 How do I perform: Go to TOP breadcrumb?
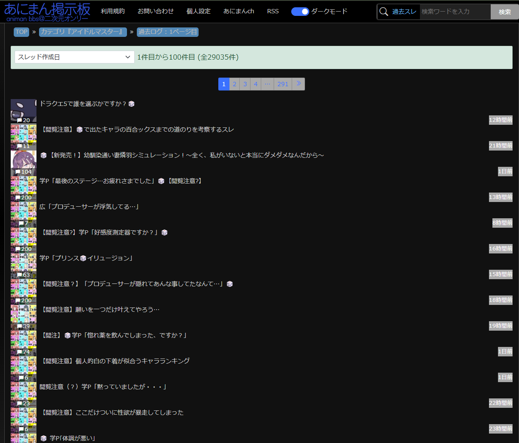pyautogui.click(x=21, y=32)
